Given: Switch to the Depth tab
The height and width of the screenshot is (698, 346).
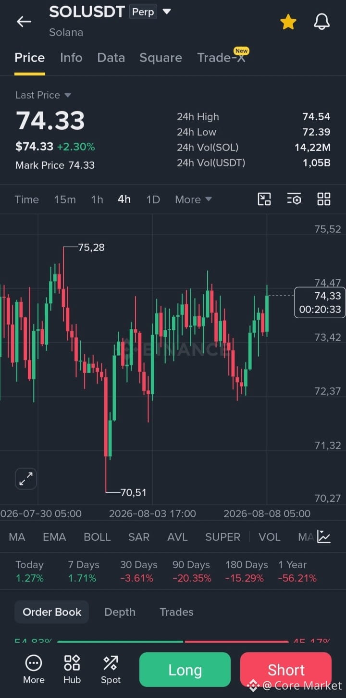Looking at the screenshot, I should click(120, 612).
